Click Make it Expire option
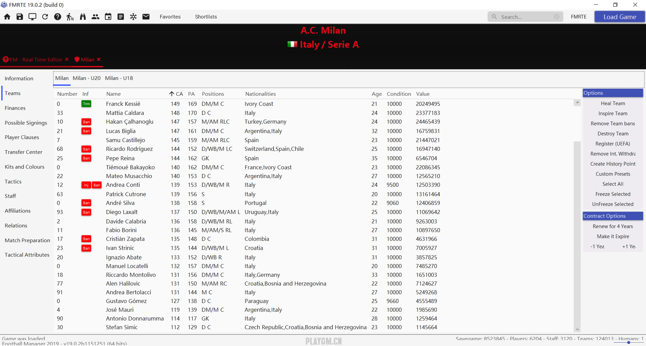This screenshot has width=646, height=346. [613, 236]
